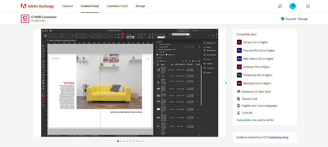Click the Compatible apps heading

[247, 34]
